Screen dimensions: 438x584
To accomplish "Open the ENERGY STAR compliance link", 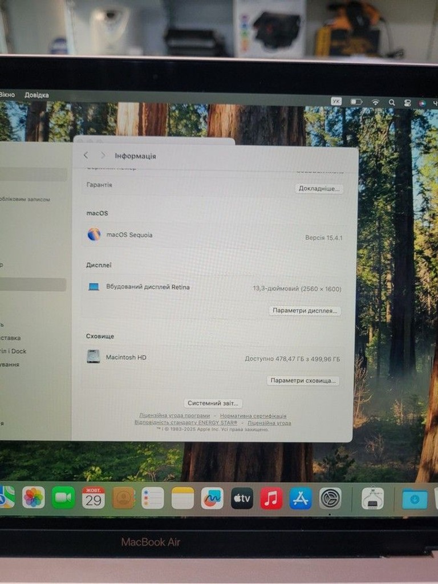I will (186, 423).
